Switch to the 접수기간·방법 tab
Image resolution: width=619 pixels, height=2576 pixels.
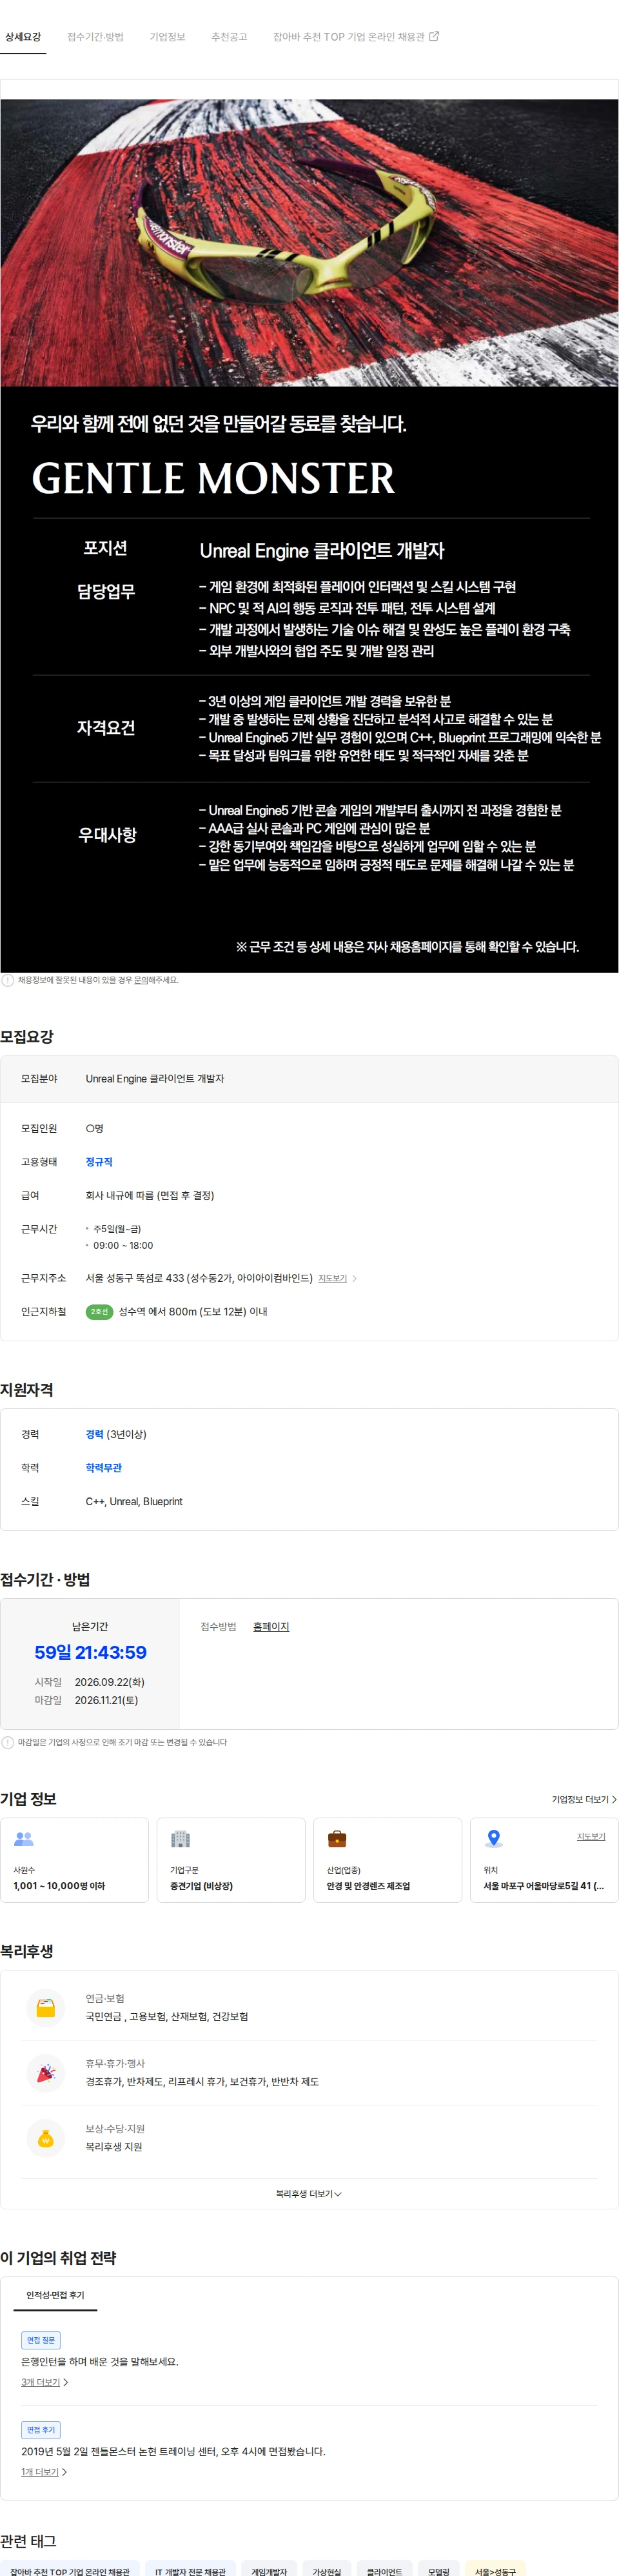tap(95, 37)
